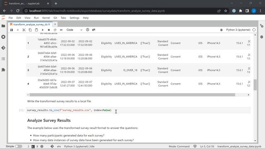
Task: Click the browser reload button
Action: tap(18, 11)
